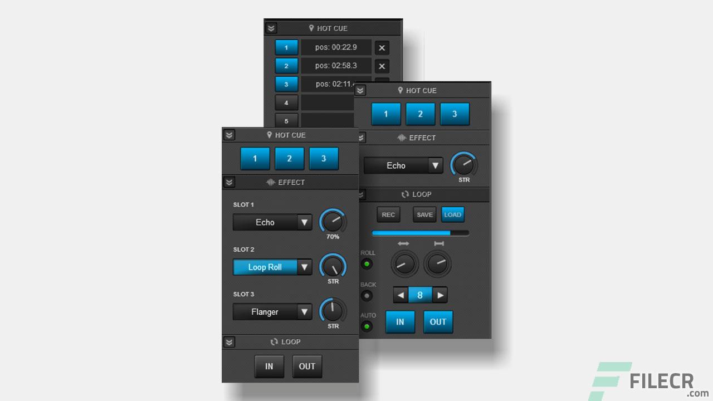Viewport: 713px width, 401px height.
Task: Click waveform icon in SLOT panel EFFECT header
Action: pyautogui.click(x=271, y=182)
